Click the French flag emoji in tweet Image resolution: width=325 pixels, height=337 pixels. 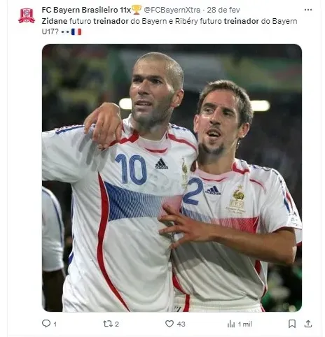pyautogui.click(x=76, y=31)
